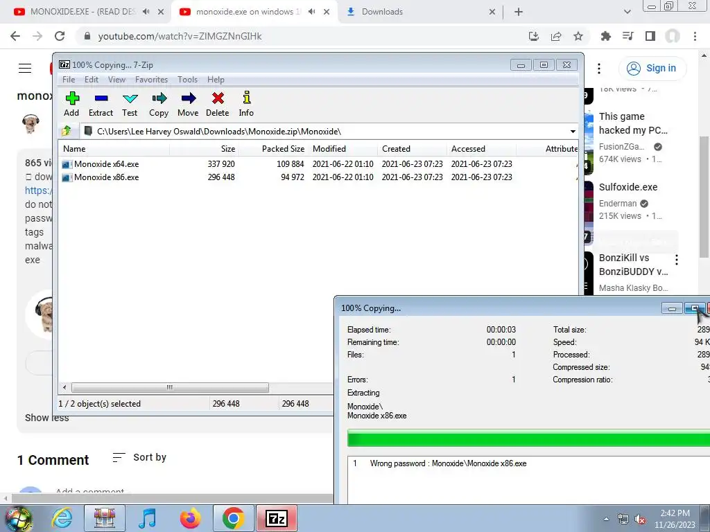Launch Internet Explorer from the taskbar
Image resolution: width=710 pixels, height=532 pixels.
pyautogui.click(x=62, y=518)
